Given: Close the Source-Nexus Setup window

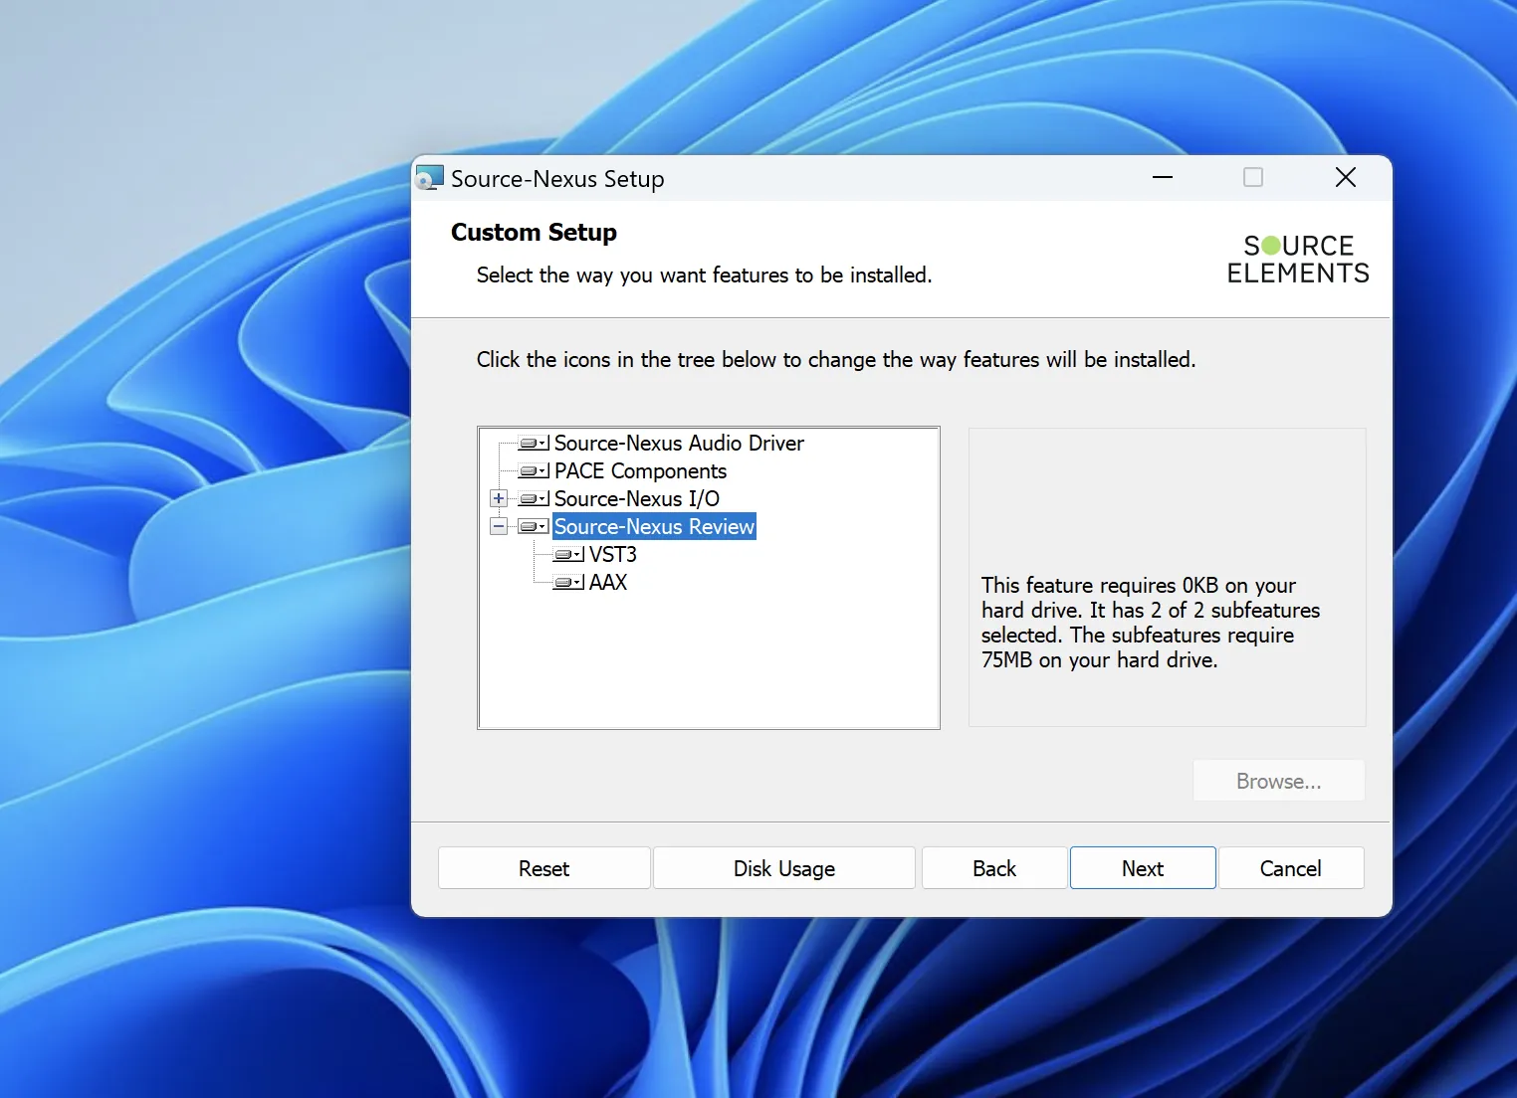Looking at the screenshot, I should pyautogui.click(x=1346, y=178).
